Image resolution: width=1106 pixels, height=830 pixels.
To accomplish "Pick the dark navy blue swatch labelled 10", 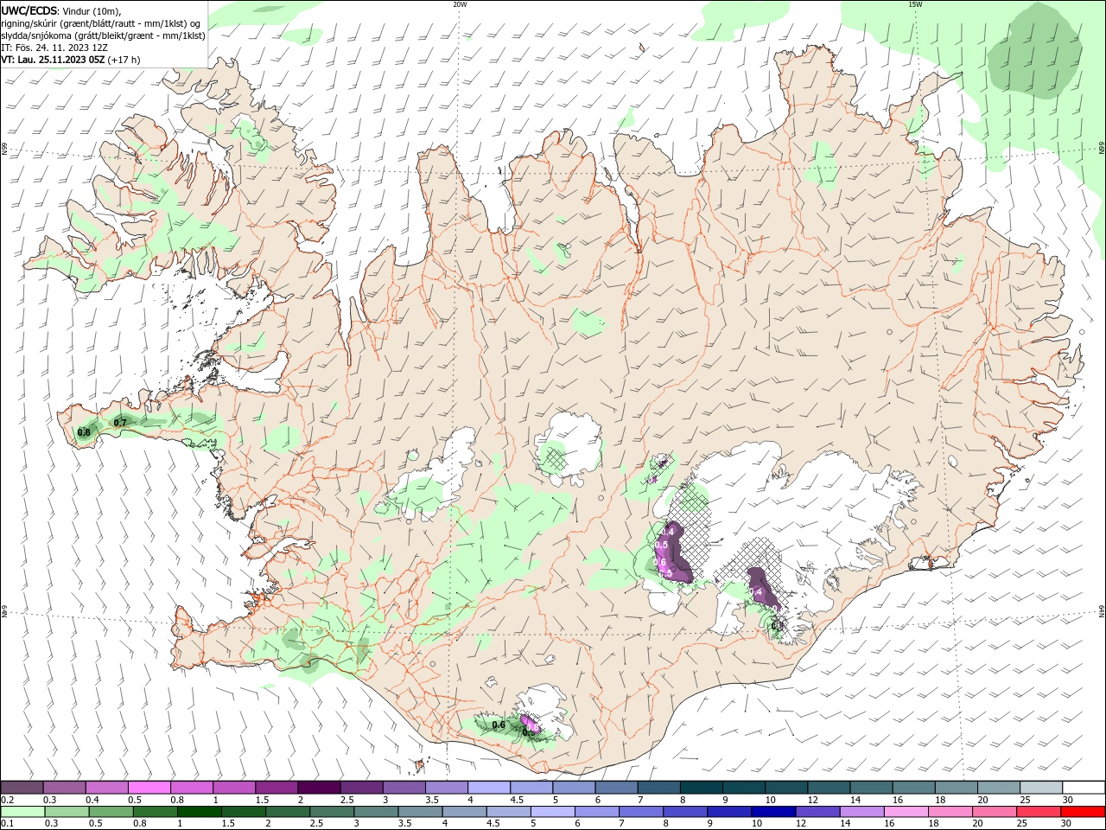I will pos(773,812).
